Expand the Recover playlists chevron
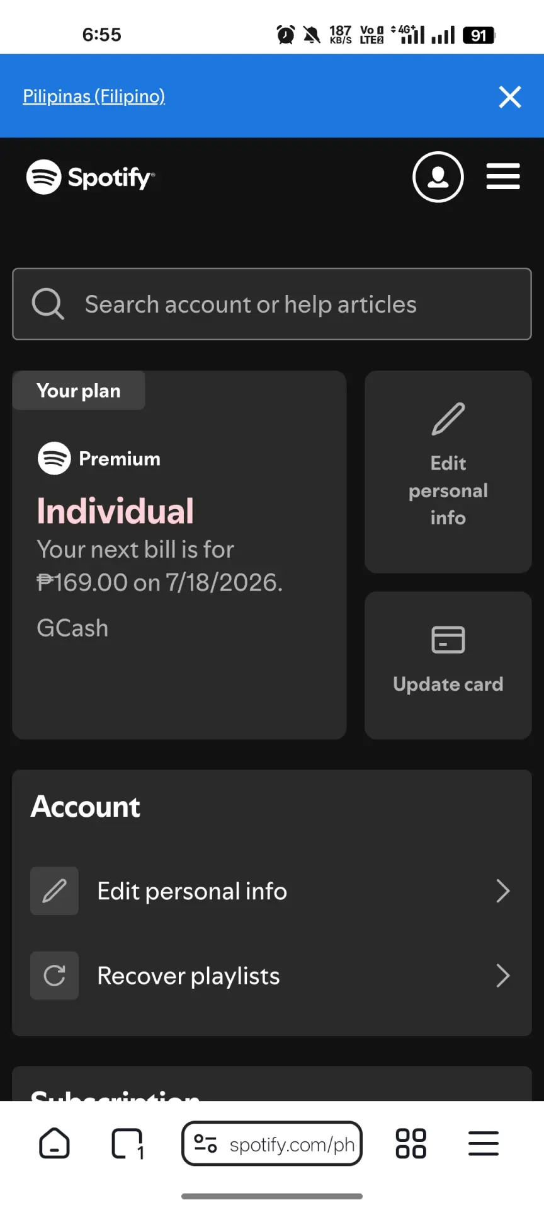544x1210 pixels. [502, 976]
